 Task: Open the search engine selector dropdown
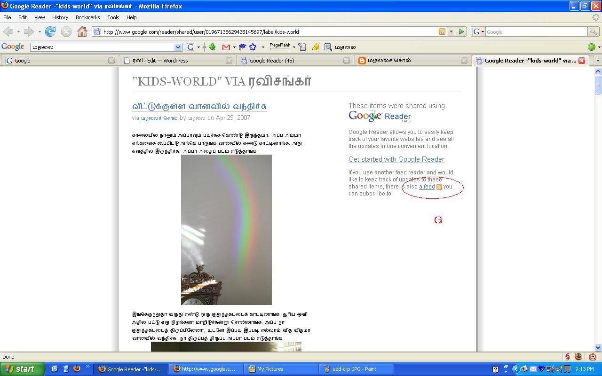coord(479,31)
